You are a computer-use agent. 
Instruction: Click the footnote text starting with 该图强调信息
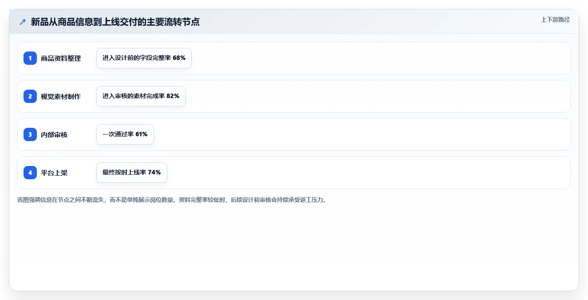pyautogui.click(x=172, y=200)
